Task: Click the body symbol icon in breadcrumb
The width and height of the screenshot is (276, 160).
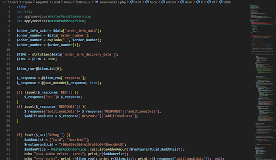Action: pyautogui.click(x=147, y=2)
